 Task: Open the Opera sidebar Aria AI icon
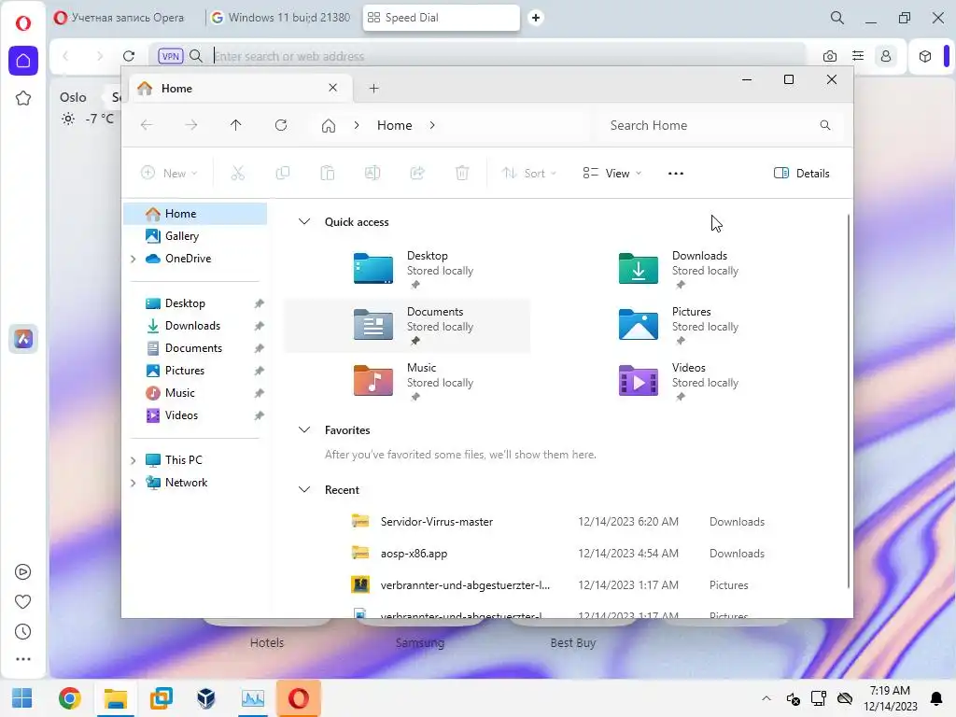[x=23, y=338]
